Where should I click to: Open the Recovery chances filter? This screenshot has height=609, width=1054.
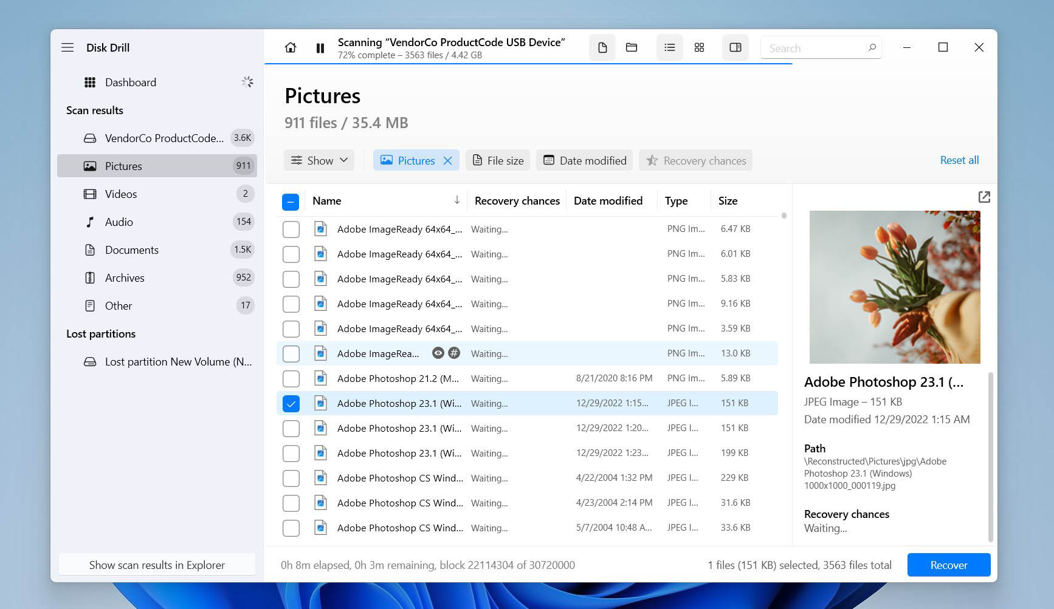(695, 160)
